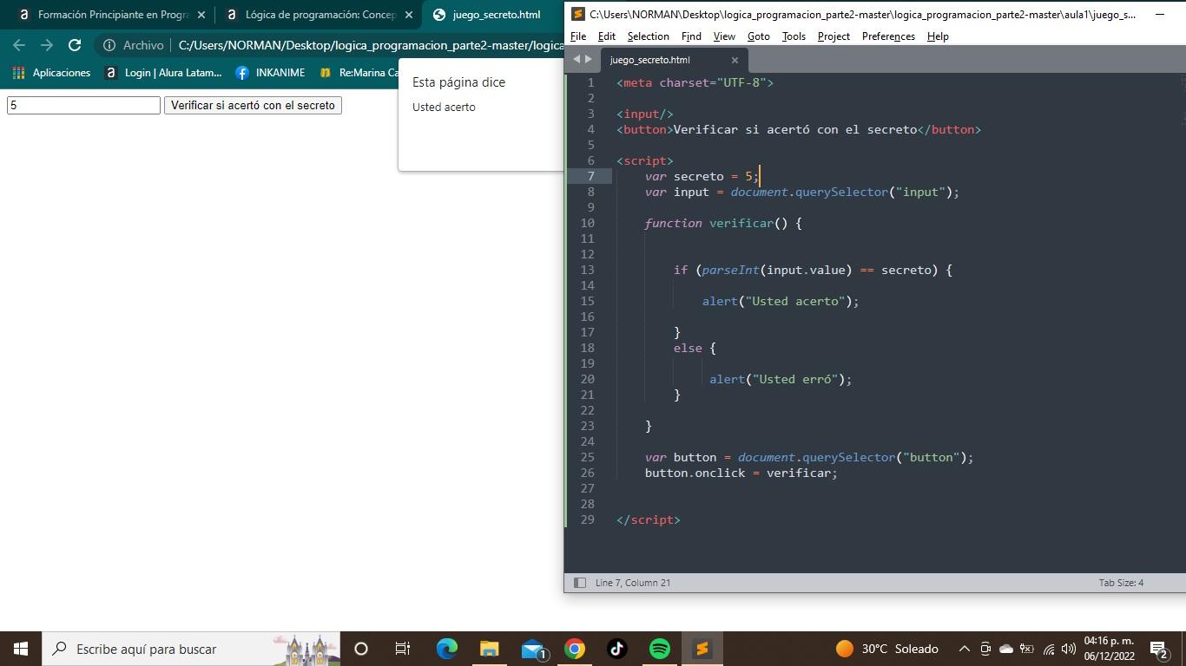Viewport: 1186px width, 666px height.
Task: Open Login | Alura Latam bookmark
Action: (163, 73)
